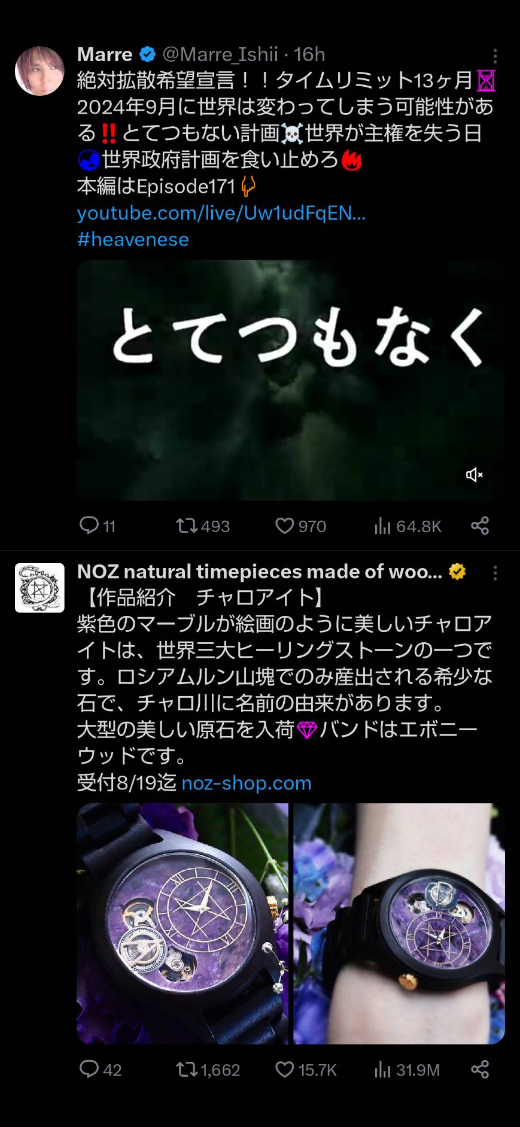Visit the noz-shop.com link
This screenshot has width=520, height=1127.
coord(247,783)
